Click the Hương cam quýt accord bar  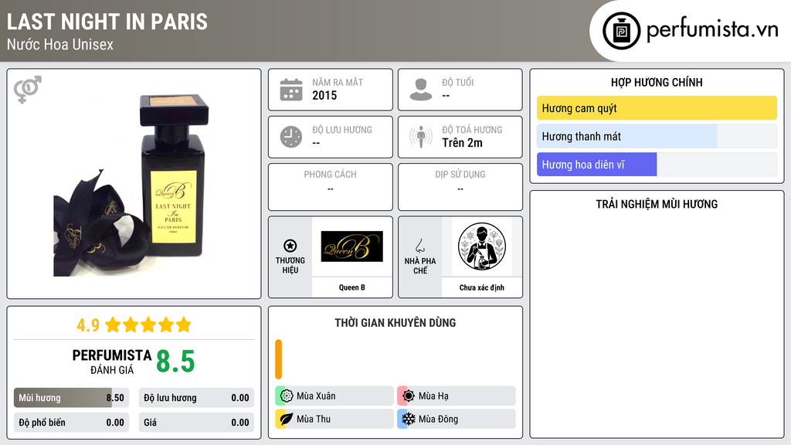(657, 108)
